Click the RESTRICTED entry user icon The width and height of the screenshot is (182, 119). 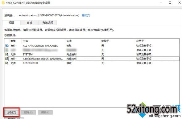7,63
